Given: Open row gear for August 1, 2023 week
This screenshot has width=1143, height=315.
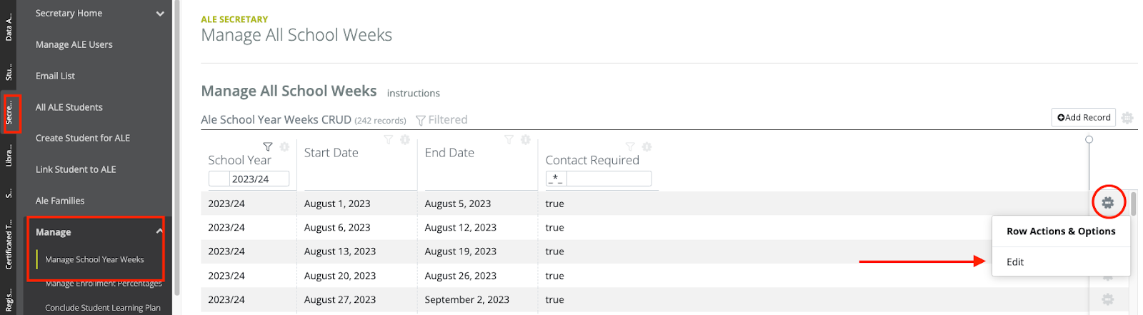Looking at the screenshot, I should [1107, 203].
